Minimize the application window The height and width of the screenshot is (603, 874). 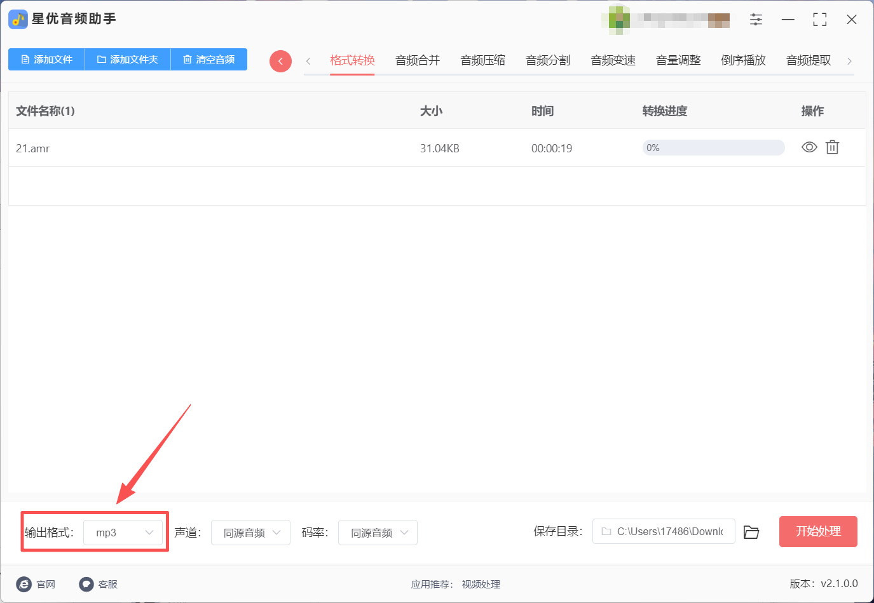pos(788,20)
